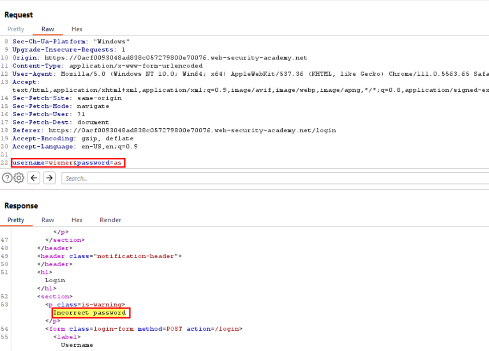Open the Response Render tab
489x351 pixels.
[110, 220]
